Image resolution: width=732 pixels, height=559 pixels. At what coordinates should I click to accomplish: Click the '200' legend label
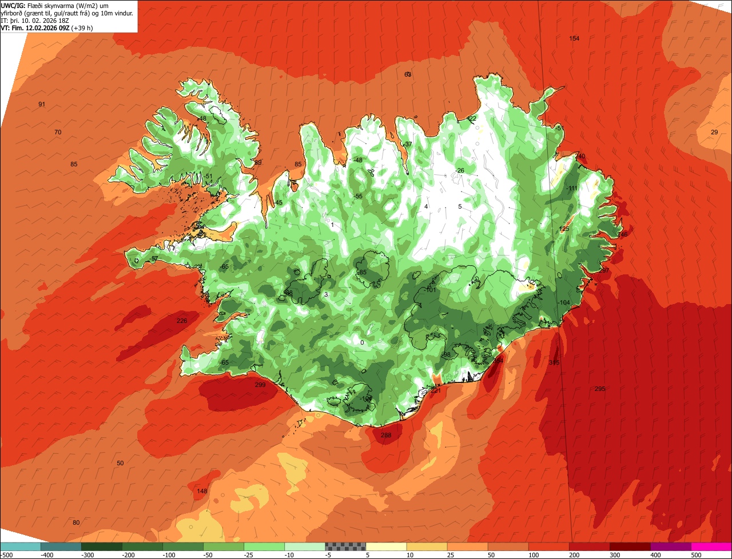(x=575, y=555)
